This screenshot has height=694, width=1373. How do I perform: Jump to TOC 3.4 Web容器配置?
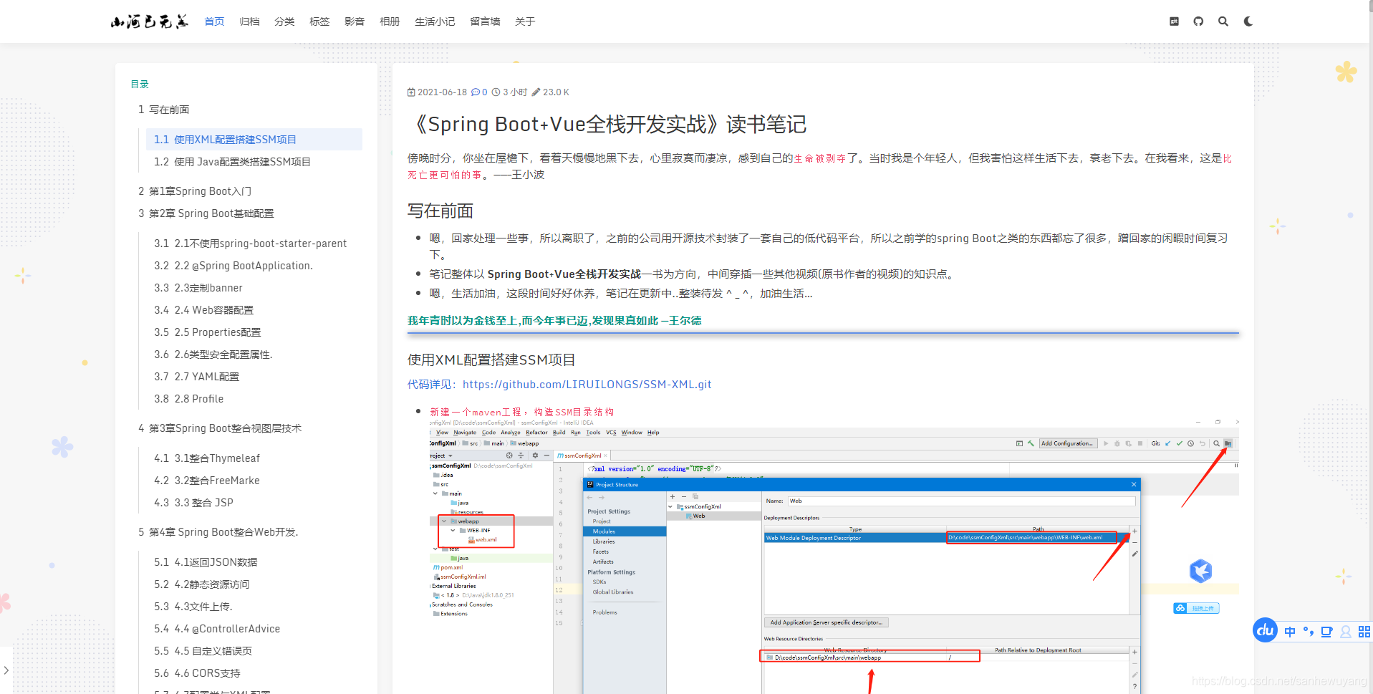tap(203, 310)
